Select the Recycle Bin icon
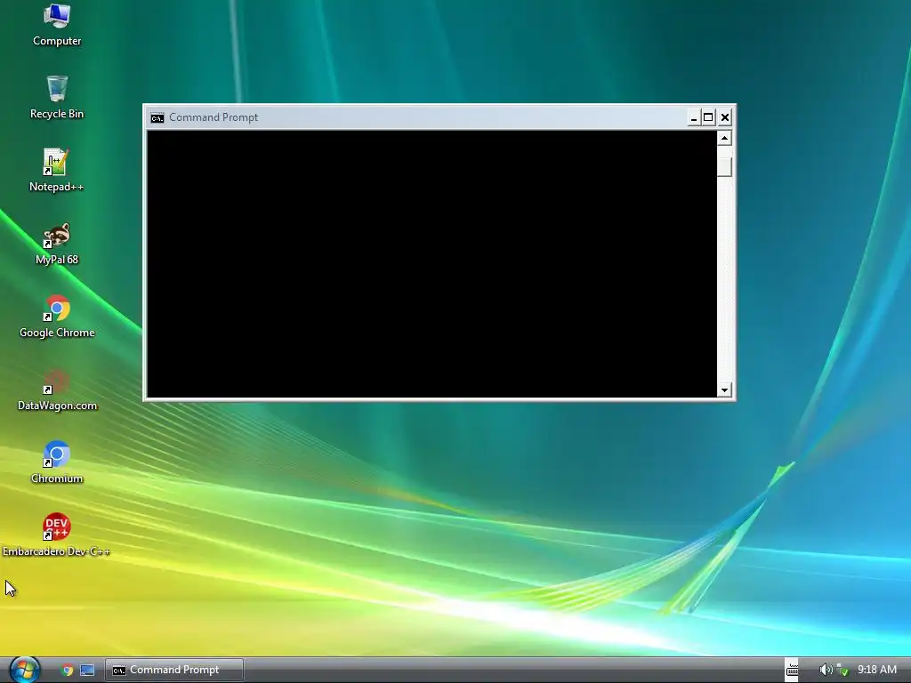 coord(57,98)
